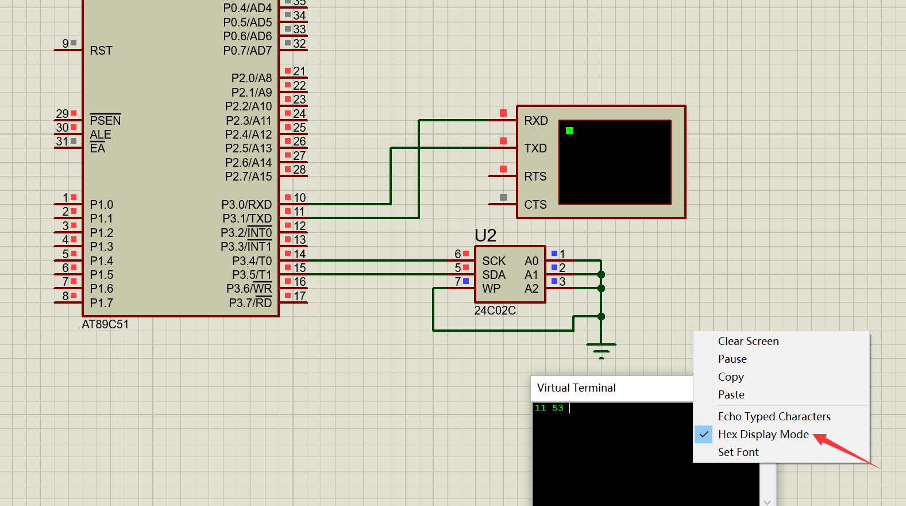906x506 pixels.
Task: Click the P3.3/INT1 pin label
Action: click(246, 247)
